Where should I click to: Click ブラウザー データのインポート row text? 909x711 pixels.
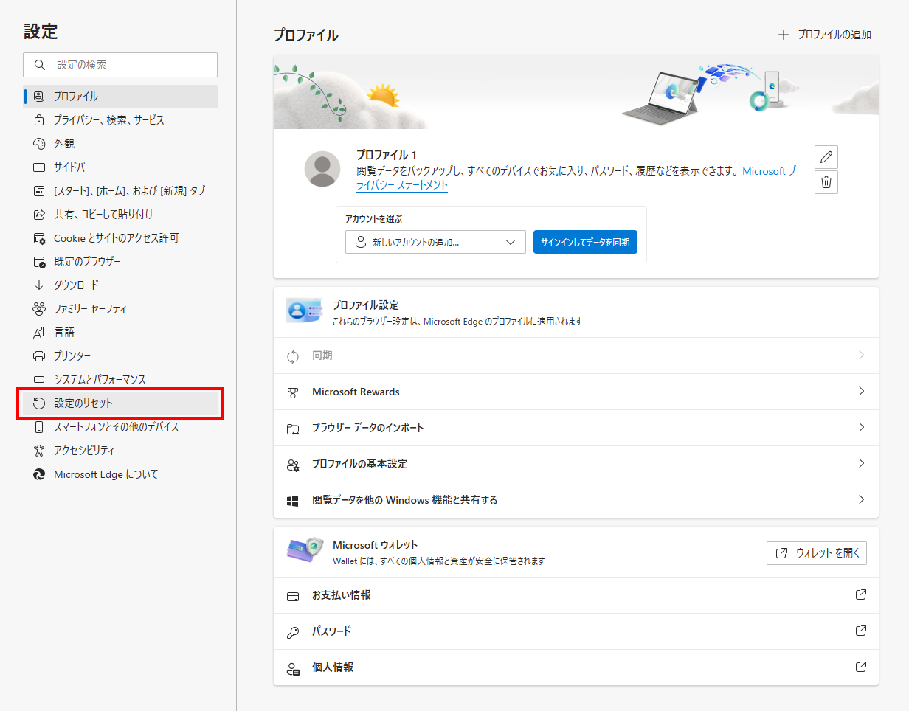(368, 428)
